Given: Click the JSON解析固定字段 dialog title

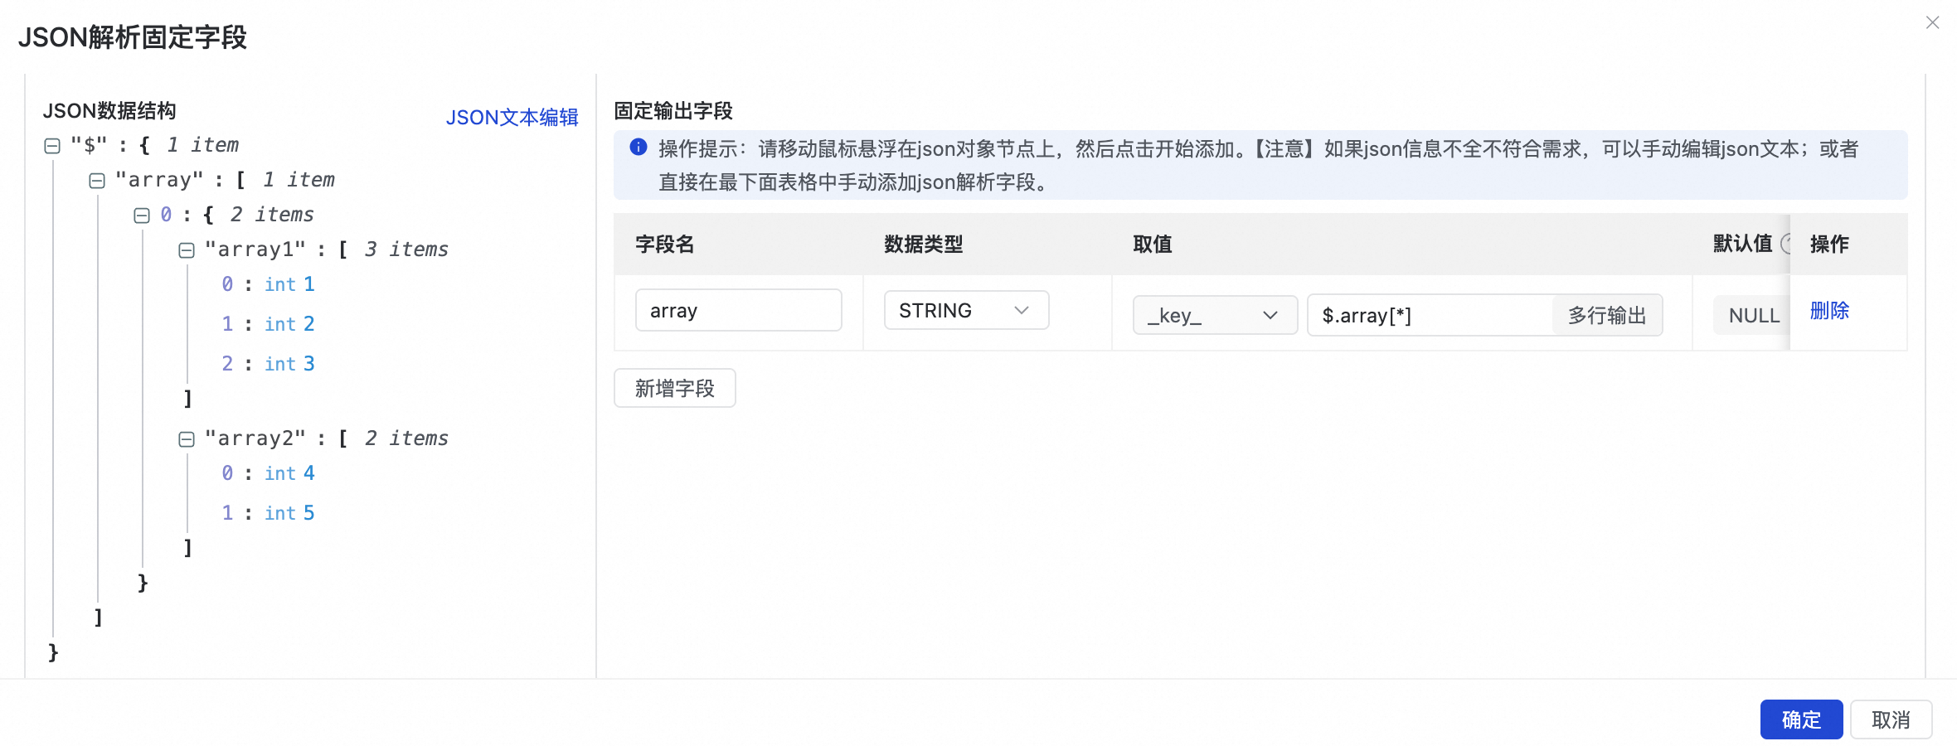Looking at the screenshot, I should tap(133, 37).
